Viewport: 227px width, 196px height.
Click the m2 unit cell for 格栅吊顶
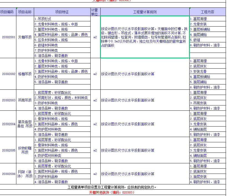click(x=95, y=74)
